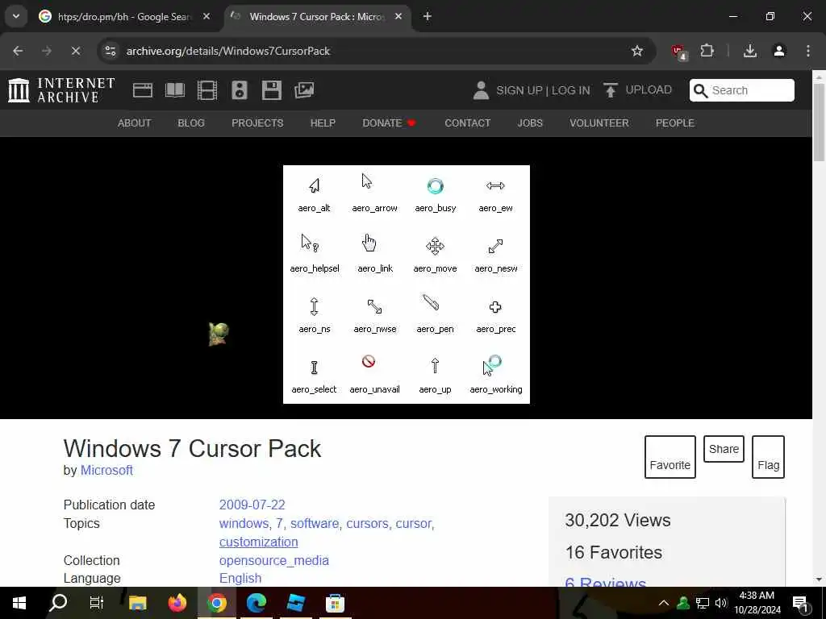Show hidden system tray icons chevron
This screenshot has height=619, width=826.
pos(664,603)
